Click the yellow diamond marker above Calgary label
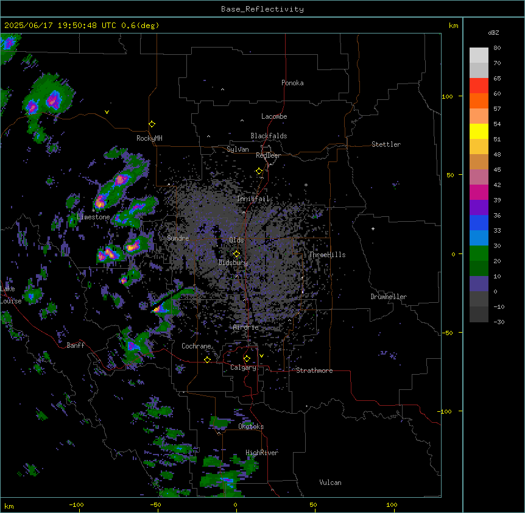 point(247,359)
